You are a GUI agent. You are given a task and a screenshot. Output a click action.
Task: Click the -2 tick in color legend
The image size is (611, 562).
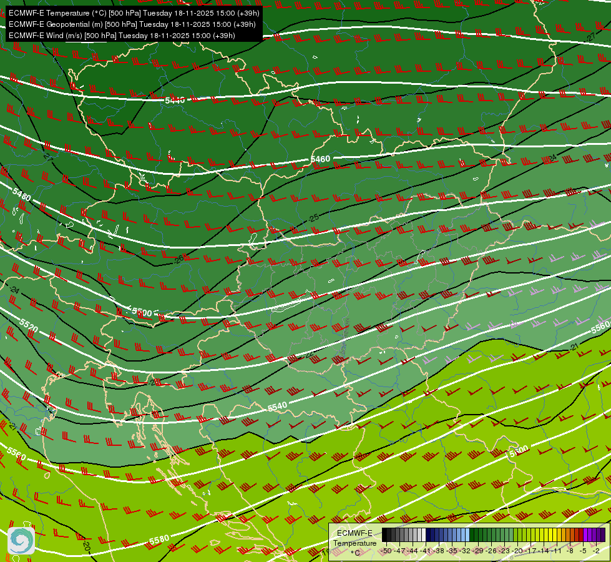coord(596,551)
